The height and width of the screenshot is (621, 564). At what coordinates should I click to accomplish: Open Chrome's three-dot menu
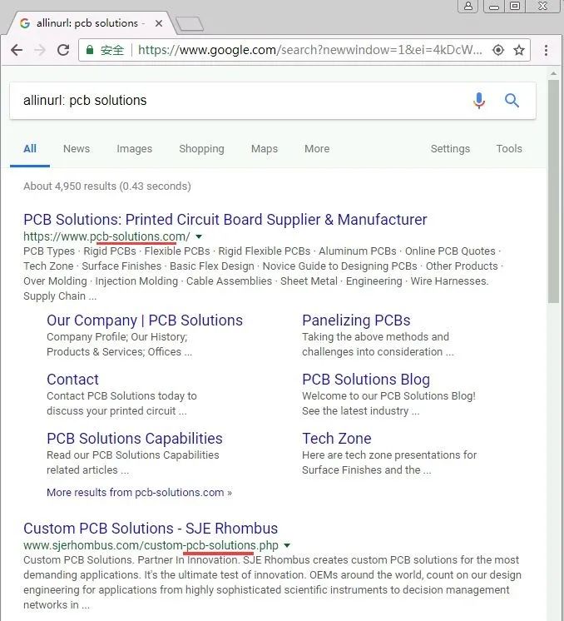pyautogui.click(x=546, y=50)
